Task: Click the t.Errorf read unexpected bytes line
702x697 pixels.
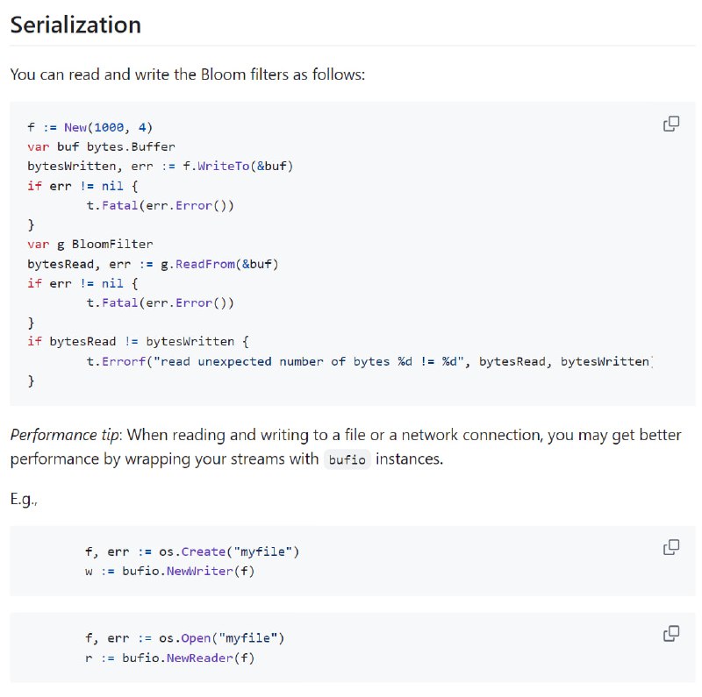Action: (369, 361)
